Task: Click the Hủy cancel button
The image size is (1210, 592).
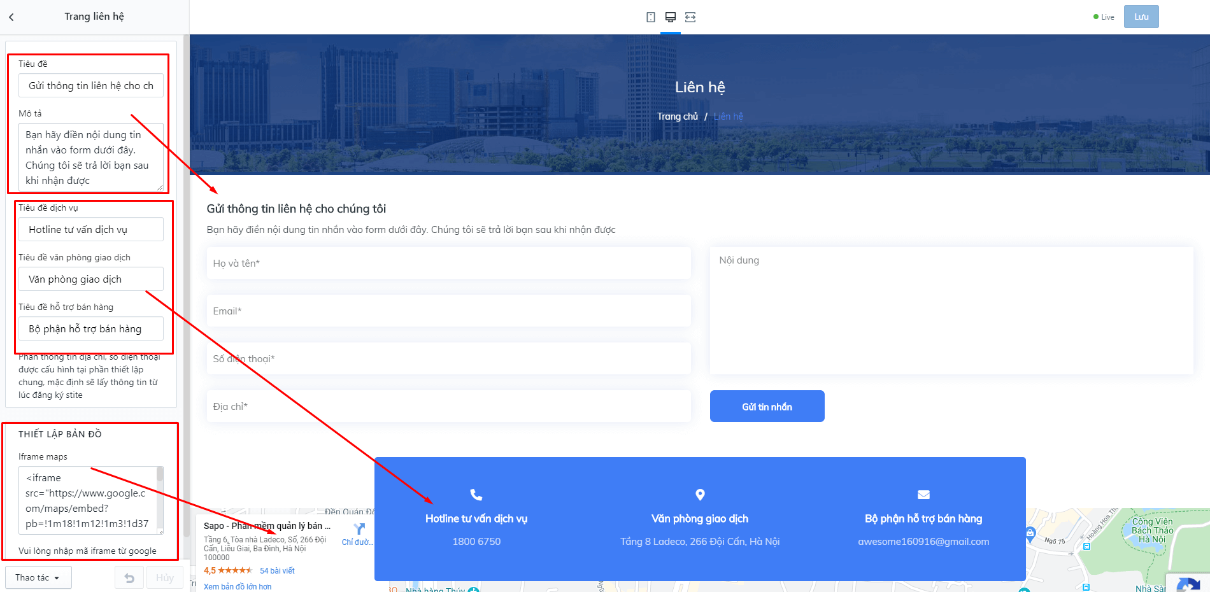Action: (x=164, y=577)
